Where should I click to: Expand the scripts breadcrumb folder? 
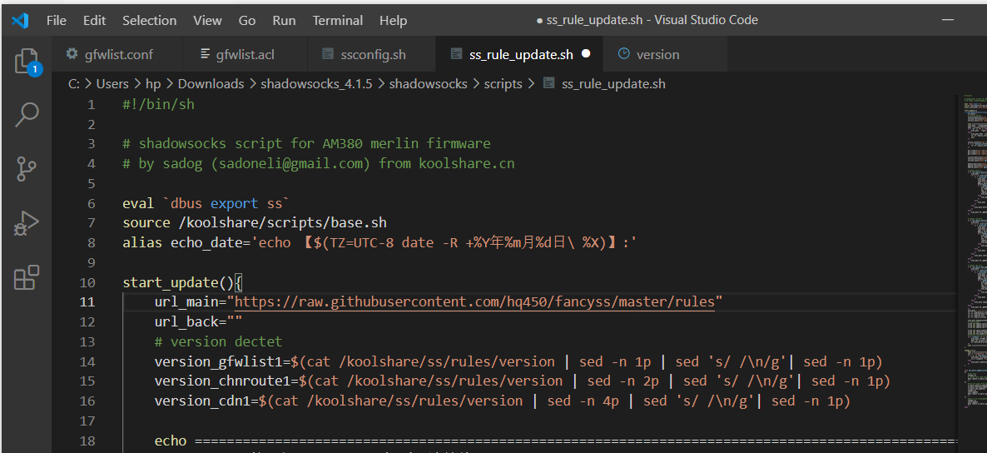point(503,84)
